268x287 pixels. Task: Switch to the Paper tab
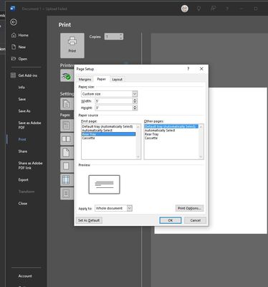pyautogui.click(x=101, y=79)
